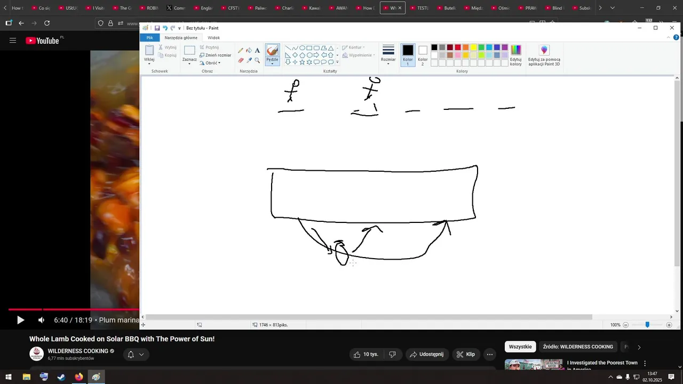Switch to the TESTU browser tab
Screen dimensions: 683x384
coord(419,8)
